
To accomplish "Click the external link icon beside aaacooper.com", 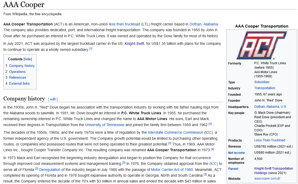I will 279,179.
